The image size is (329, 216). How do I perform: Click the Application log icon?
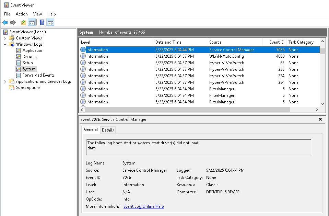click(18, 50)
